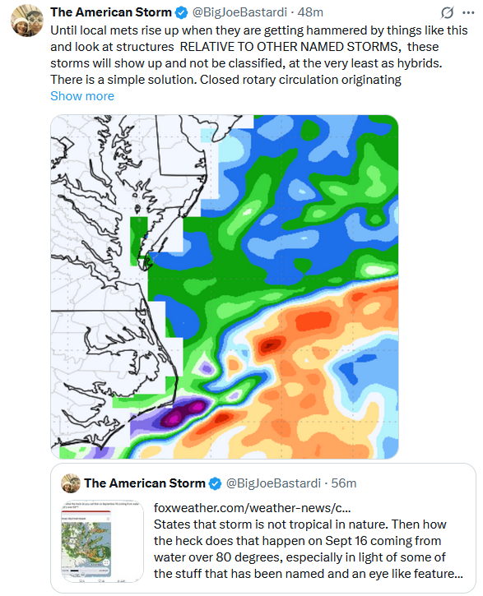This screenshot has height=596, width=483.
Task: Open the profile avatar on the main tweet
Action: click(x=27, y=21)
